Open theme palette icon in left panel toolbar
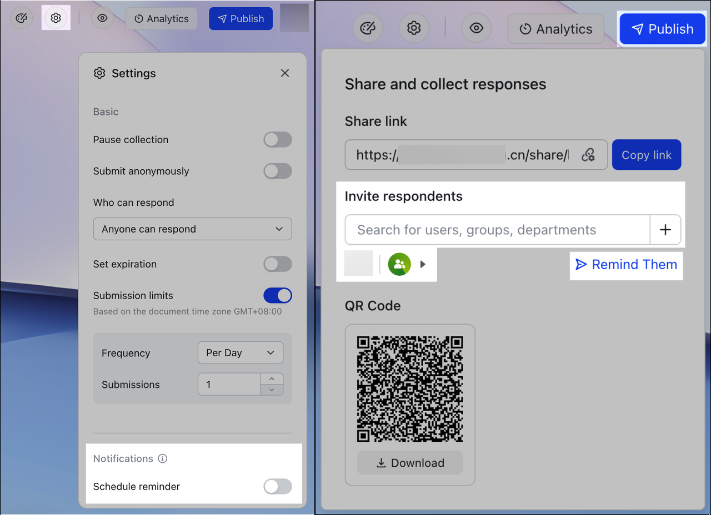 (22, 18)
